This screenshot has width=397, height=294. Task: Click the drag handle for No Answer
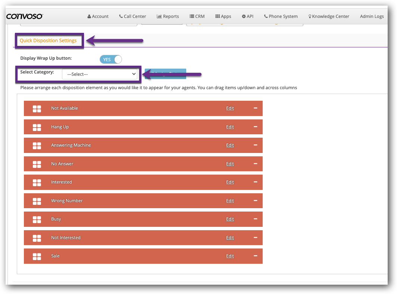[37, 164]
